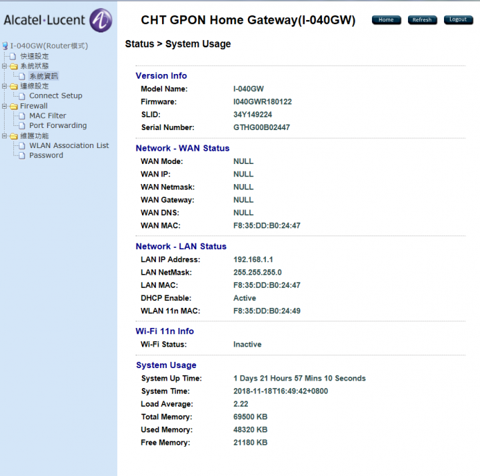
Task: Click the Total Memory value 69500 KB
Action: (x=250, y=417)
